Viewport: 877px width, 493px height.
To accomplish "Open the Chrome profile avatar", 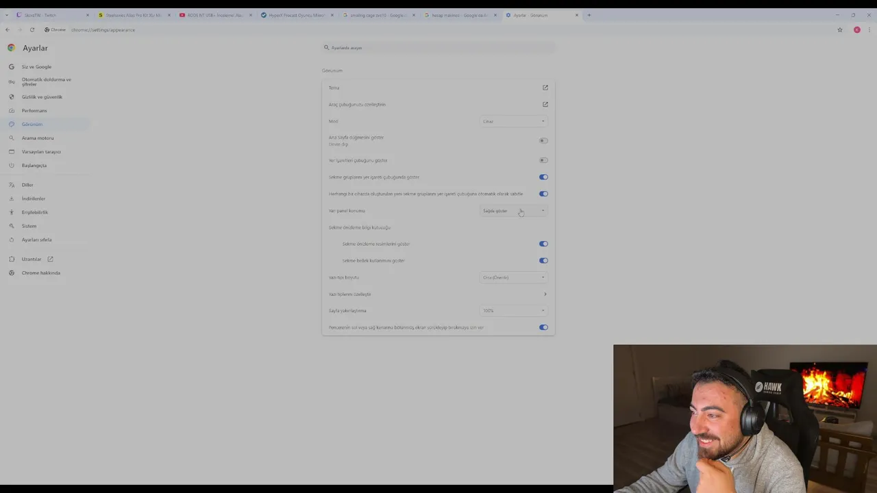I will pyautogui.click(x=856, y=29).
